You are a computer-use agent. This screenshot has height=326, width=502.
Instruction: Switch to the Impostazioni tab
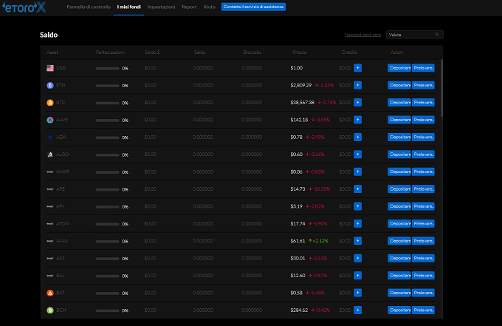click(x=161, y=7)
